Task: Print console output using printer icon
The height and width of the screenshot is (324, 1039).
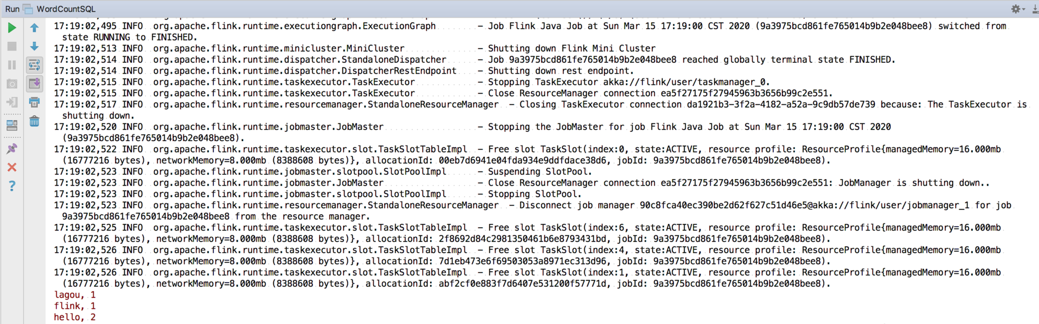Action: (x=34, y=102)
